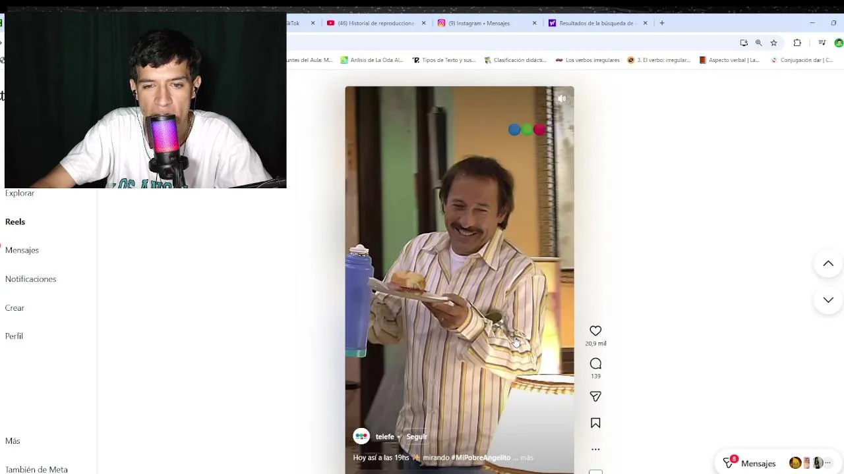Close the Instagram Mensajes tab
Screen dimensions: 844x474
(535, 23)
